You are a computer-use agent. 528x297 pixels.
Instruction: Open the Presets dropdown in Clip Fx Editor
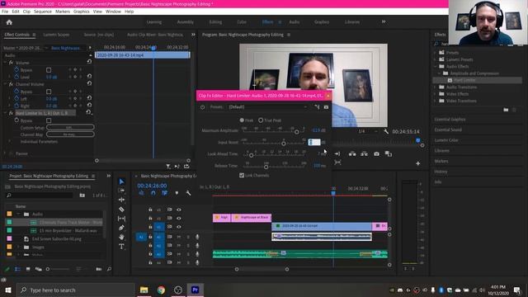point(267,107)
